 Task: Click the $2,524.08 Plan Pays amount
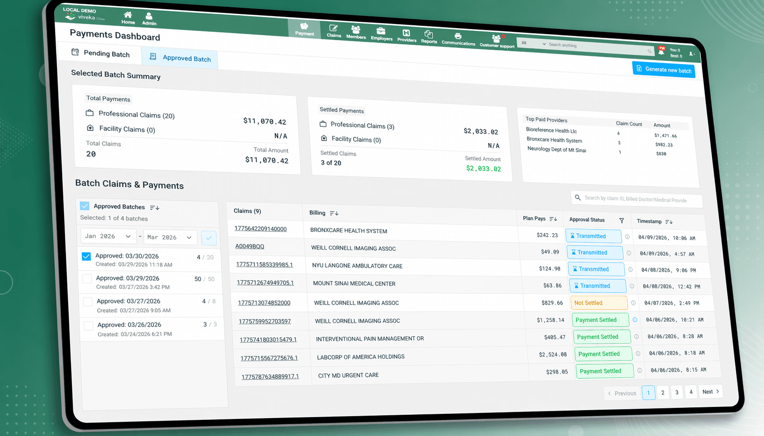click(x=553, y=355)
